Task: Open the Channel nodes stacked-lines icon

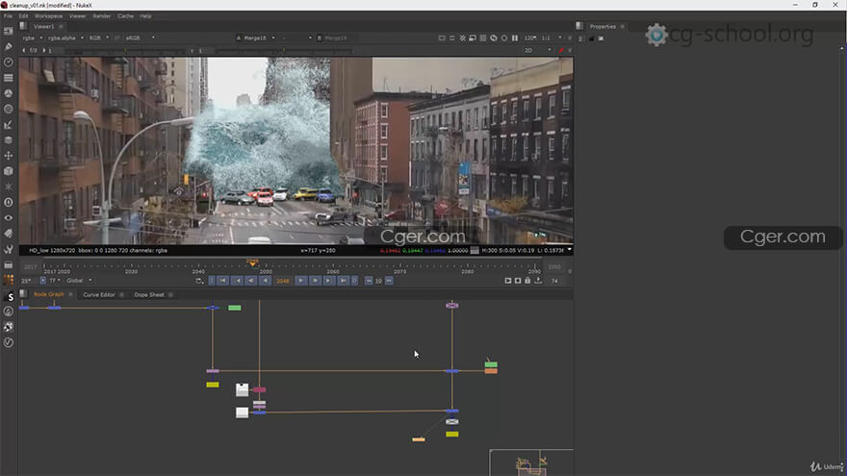Action: (x=8, y=78)
